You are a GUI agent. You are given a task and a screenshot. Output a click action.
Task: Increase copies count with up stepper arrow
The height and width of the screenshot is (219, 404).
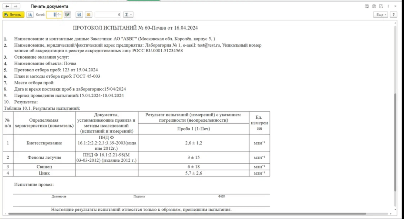tap(59, 14)
